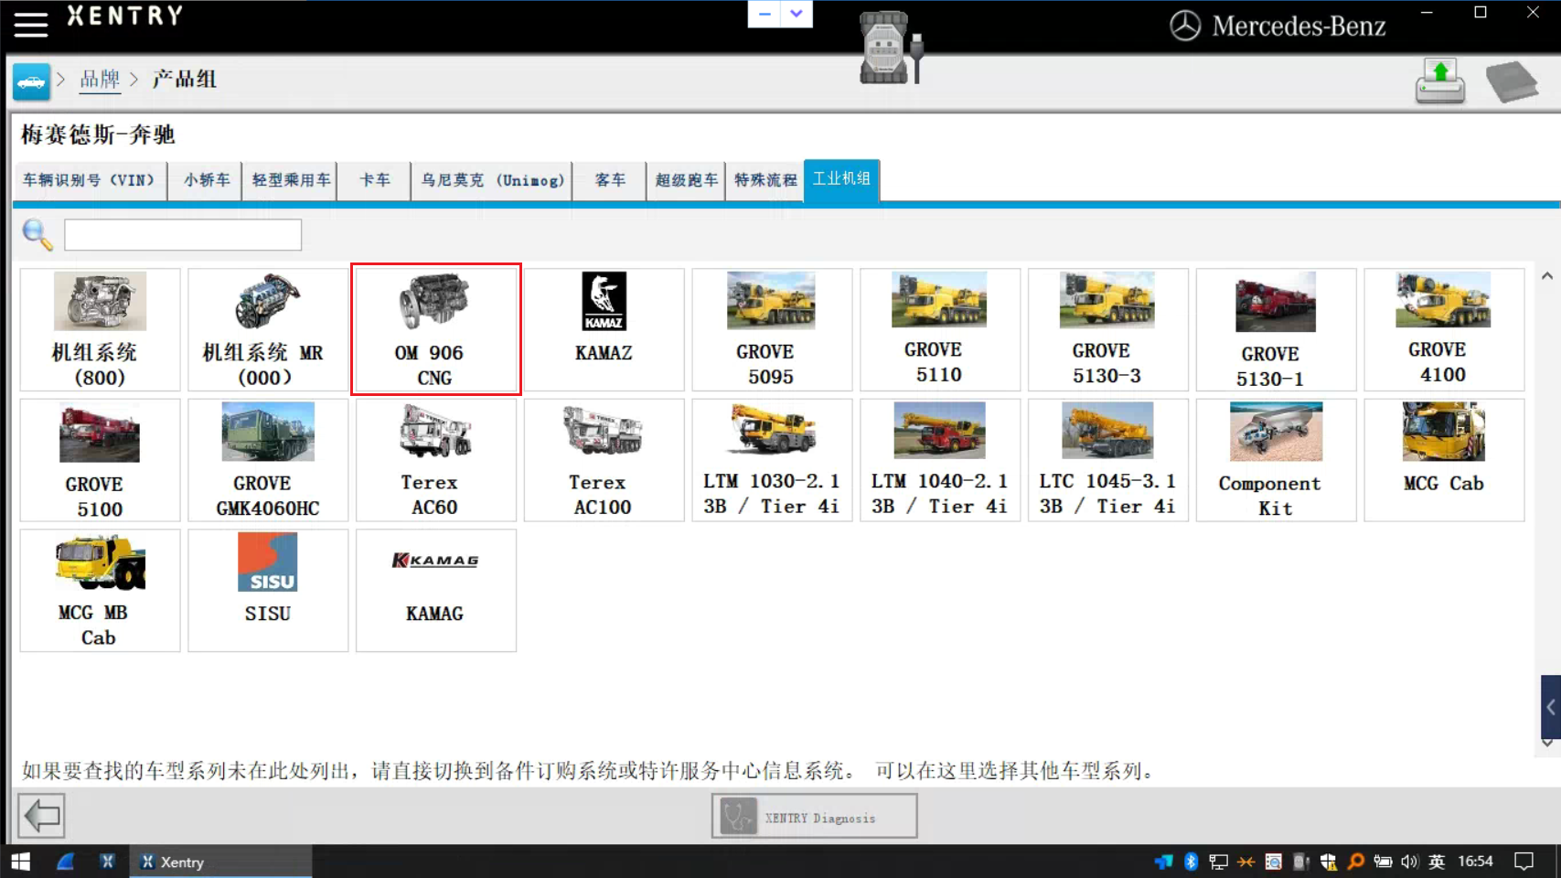Click the Mercedes-Benz star logo
This screenshot has width=1561, height=878.
(x=1185, y=26)
